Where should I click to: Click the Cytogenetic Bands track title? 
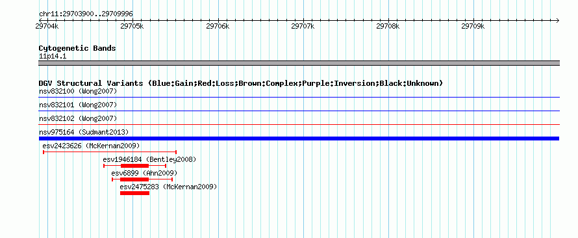pos(77,48)
